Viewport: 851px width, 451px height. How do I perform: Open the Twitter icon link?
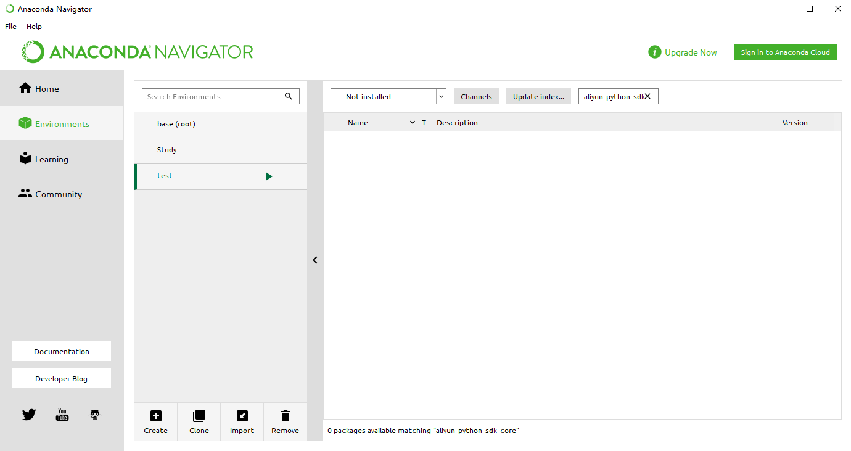point(29,415)
